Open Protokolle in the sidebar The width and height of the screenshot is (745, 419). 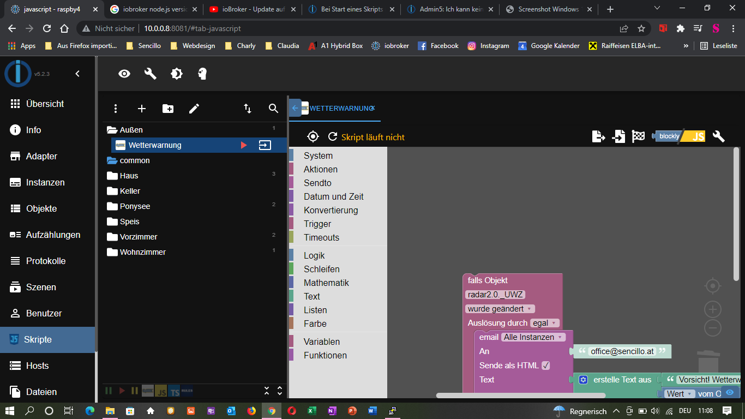point(47,261)
